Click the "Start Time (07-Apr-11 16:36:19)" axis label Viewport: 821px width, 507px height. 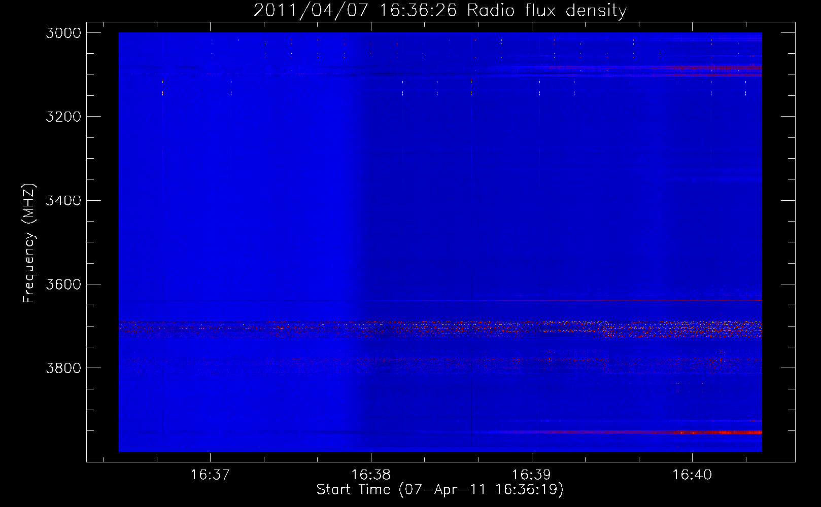(440, 490)
